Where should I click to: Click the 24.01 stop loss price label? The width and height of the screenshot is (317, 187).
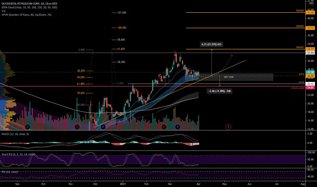click(x=310, y=87)
